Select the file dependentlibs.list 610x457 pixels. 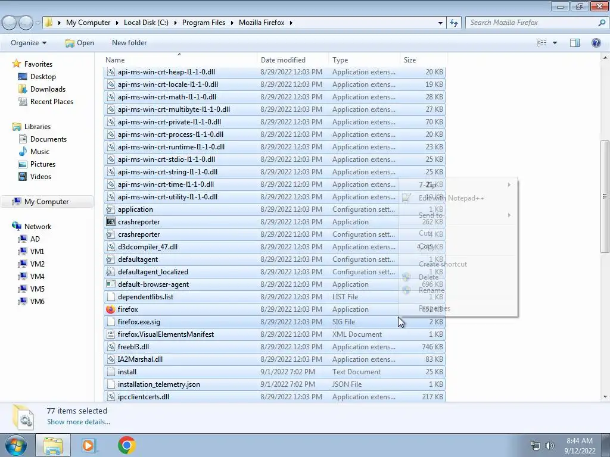click(x=274, y=297)
